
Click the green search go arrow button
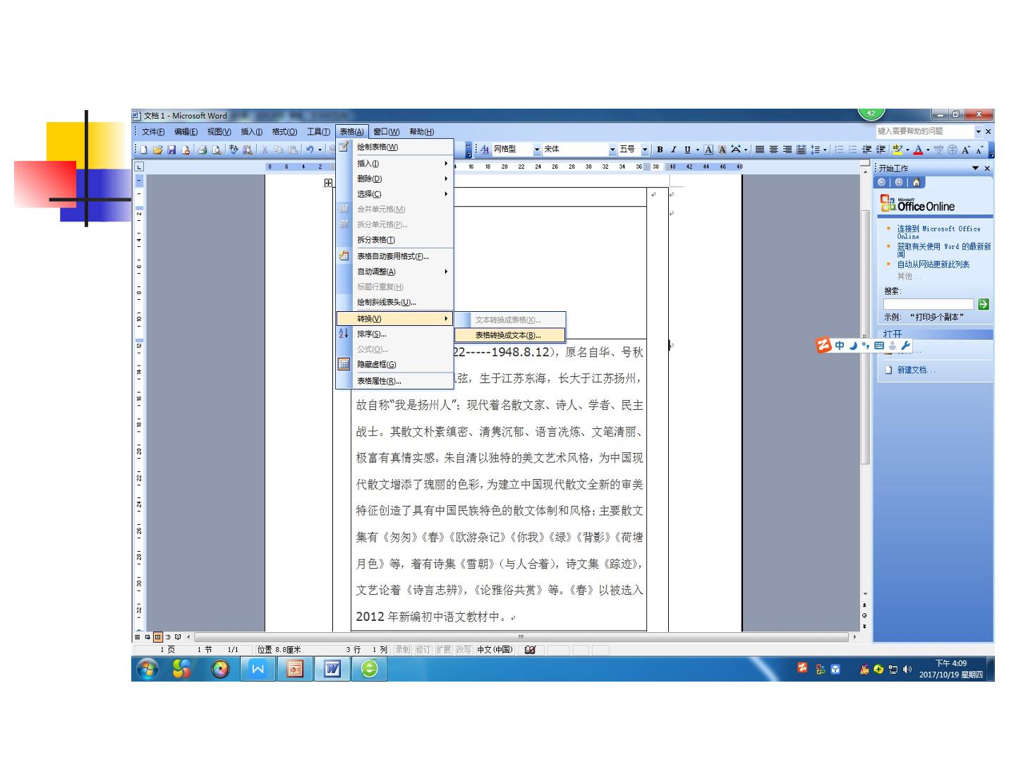point(984,304)
